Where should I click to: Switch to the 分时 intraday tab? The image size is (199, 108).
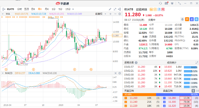click(x=20, y=9)
